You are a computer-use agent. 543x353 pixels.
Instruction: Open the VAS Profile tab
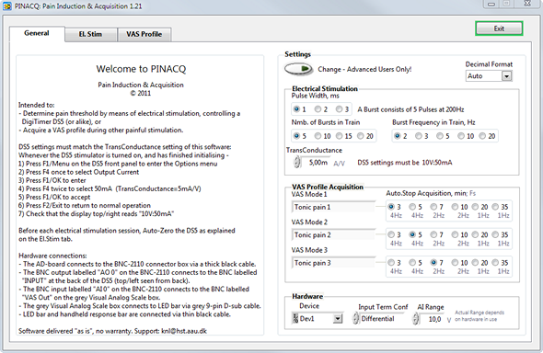pos(144,34)
